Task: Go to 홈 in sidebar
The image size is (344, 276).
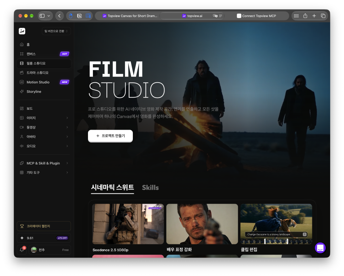Action: [x=44, y=45]
